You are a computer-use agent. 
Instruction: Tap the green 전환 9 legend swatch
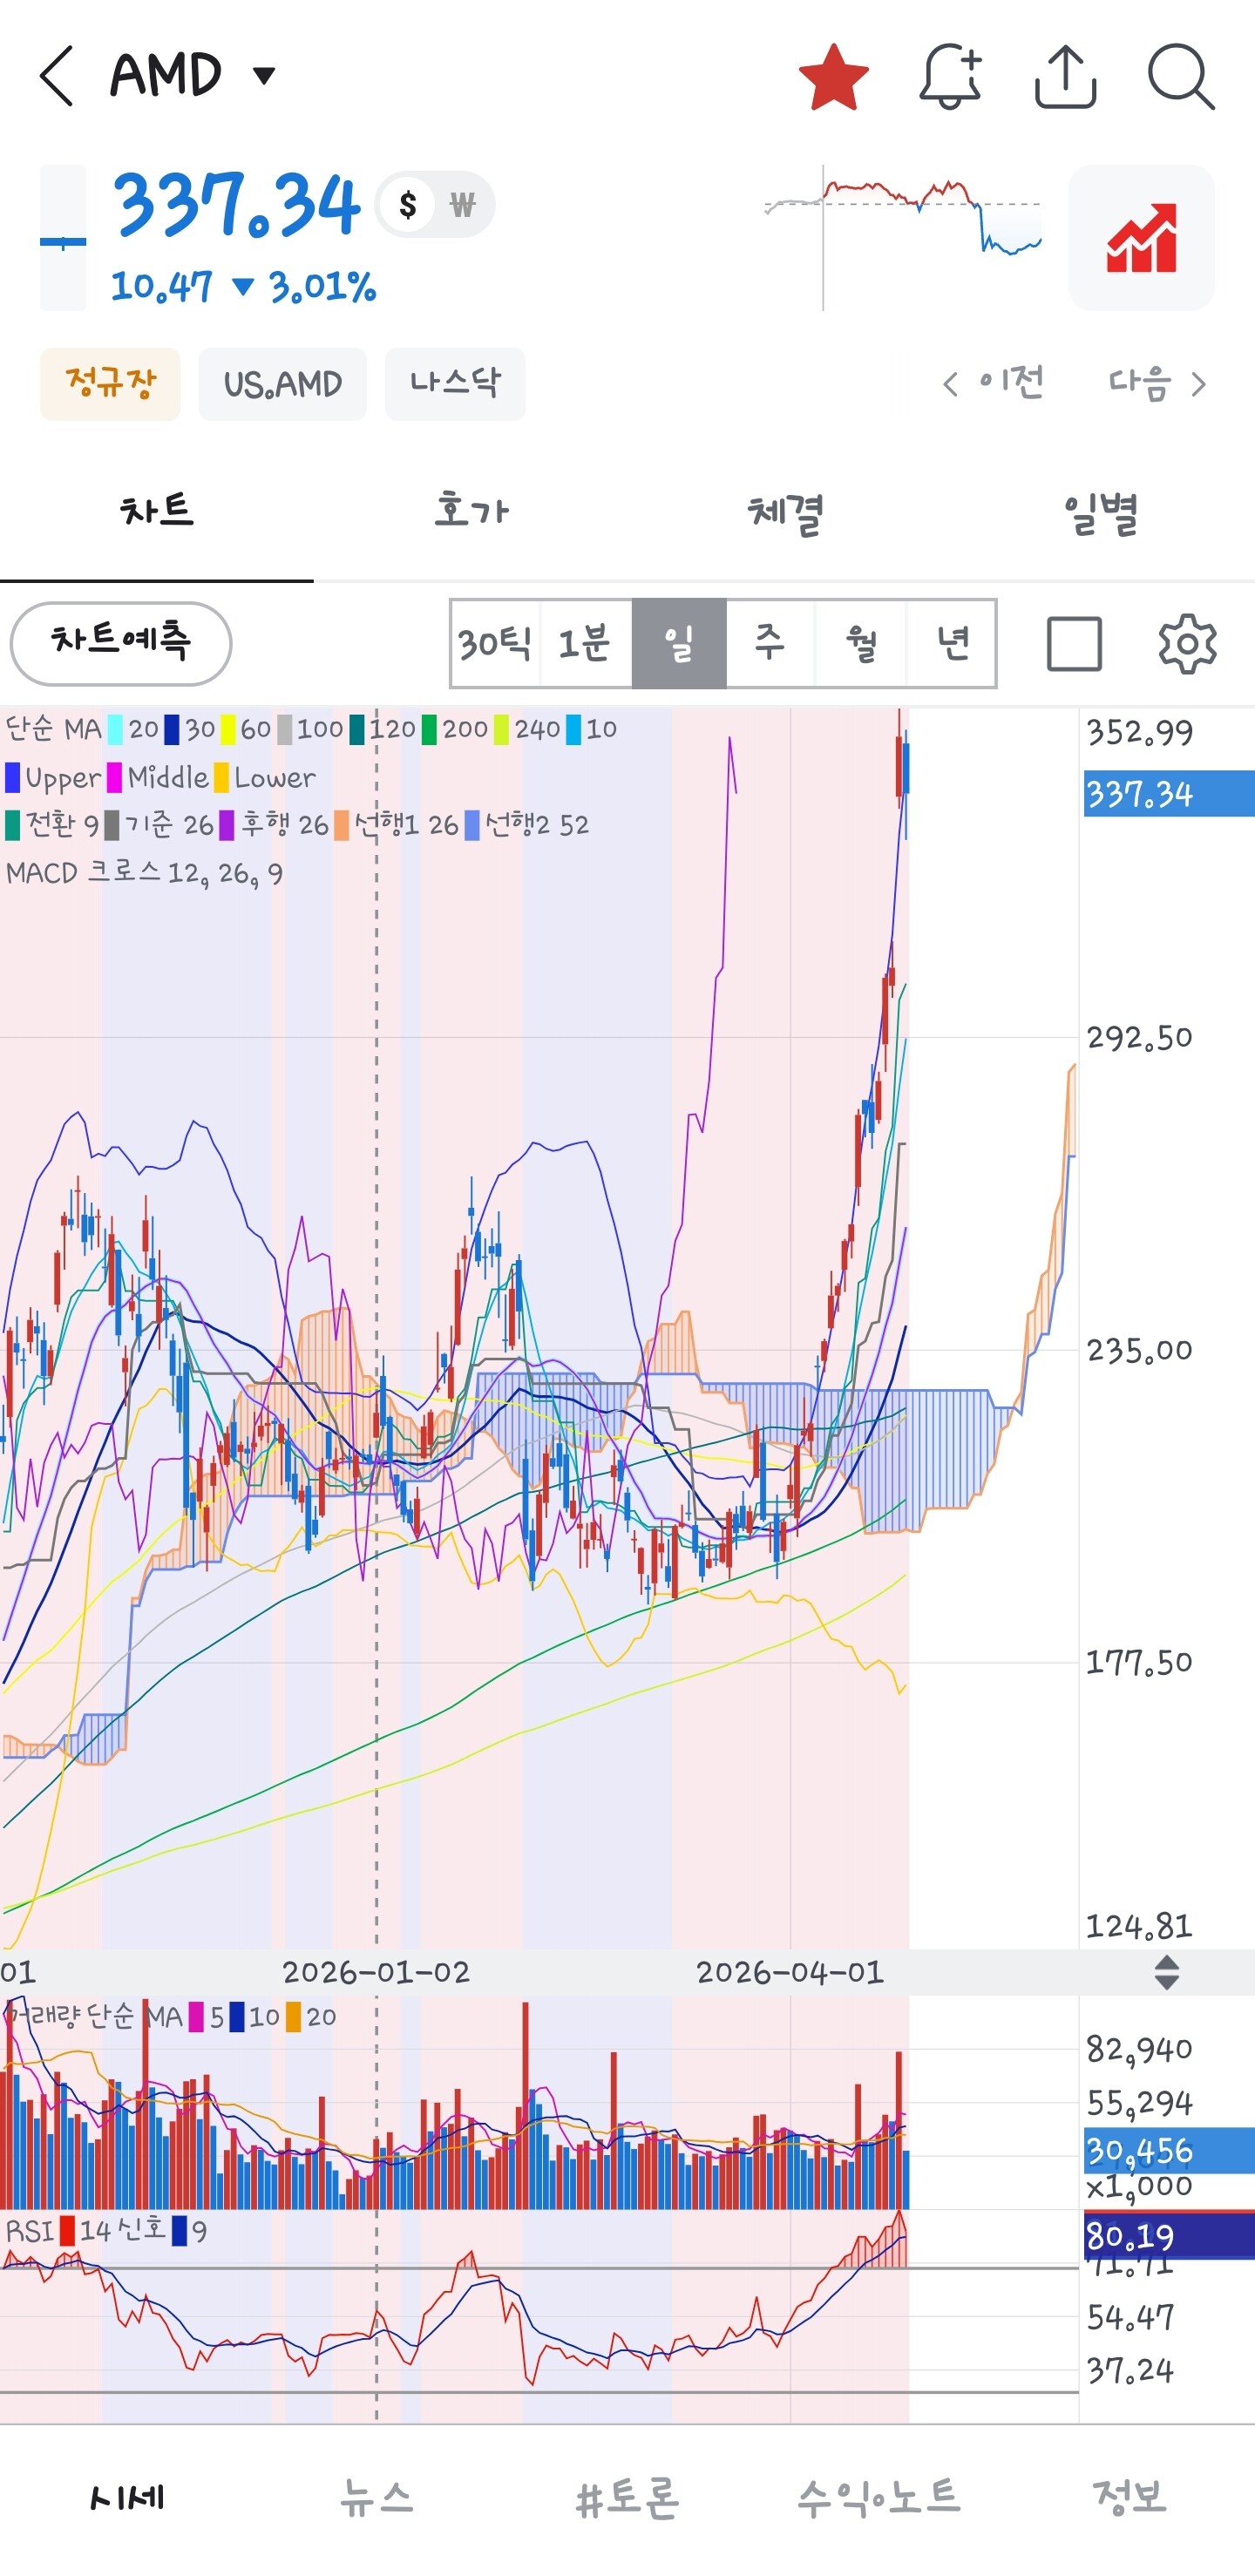pos(13,825)
